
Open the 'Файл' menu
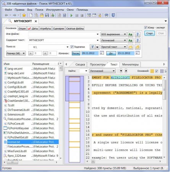click(x=8, y=10)
